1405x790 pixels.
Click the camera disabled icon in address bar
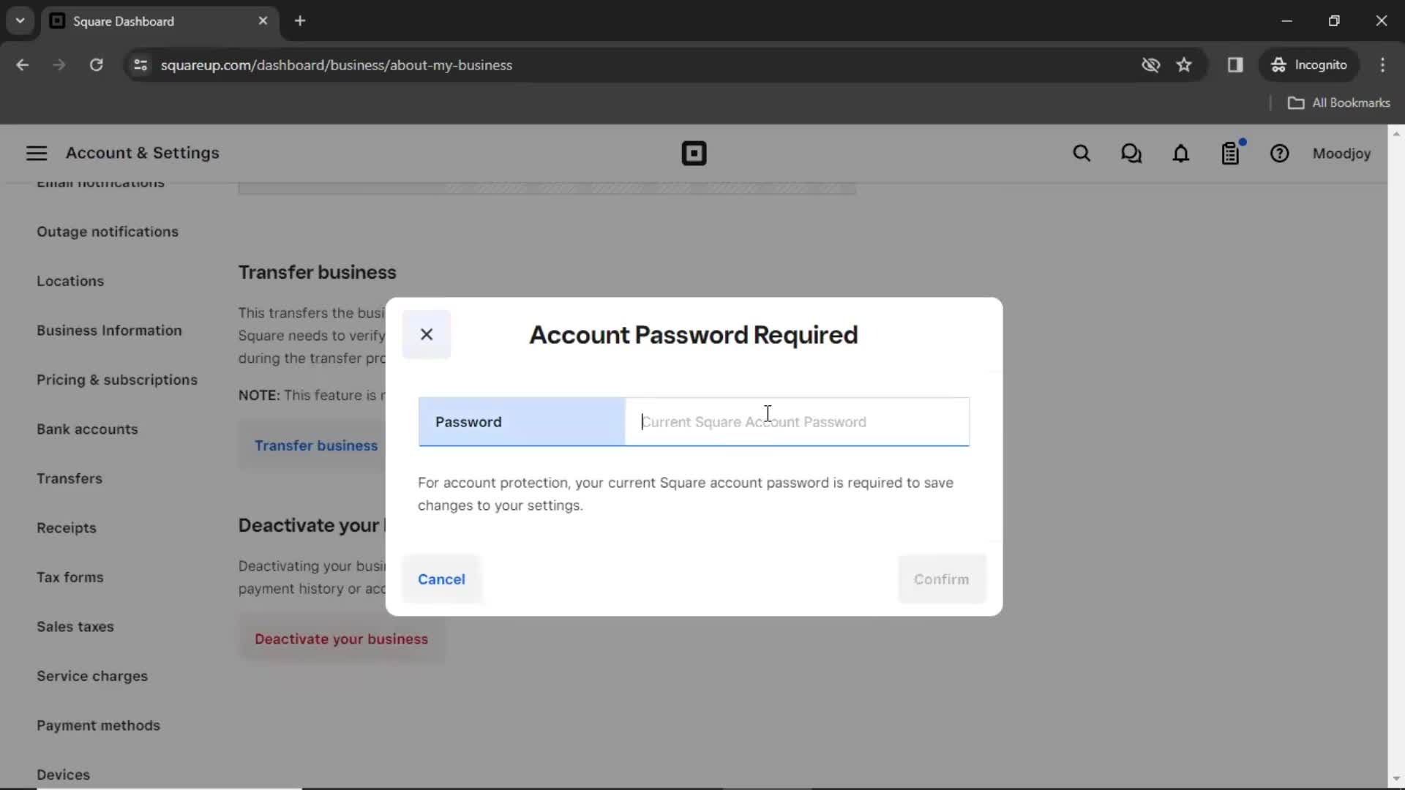1150,64
